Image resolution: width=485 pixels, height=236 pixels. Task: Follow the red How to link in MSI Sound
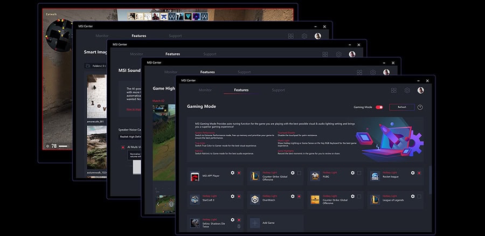tap(134, 109)
